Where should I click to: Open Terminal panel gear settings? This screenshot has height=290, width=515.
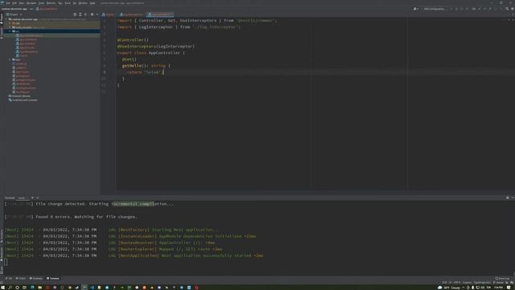tap(508, 198)
